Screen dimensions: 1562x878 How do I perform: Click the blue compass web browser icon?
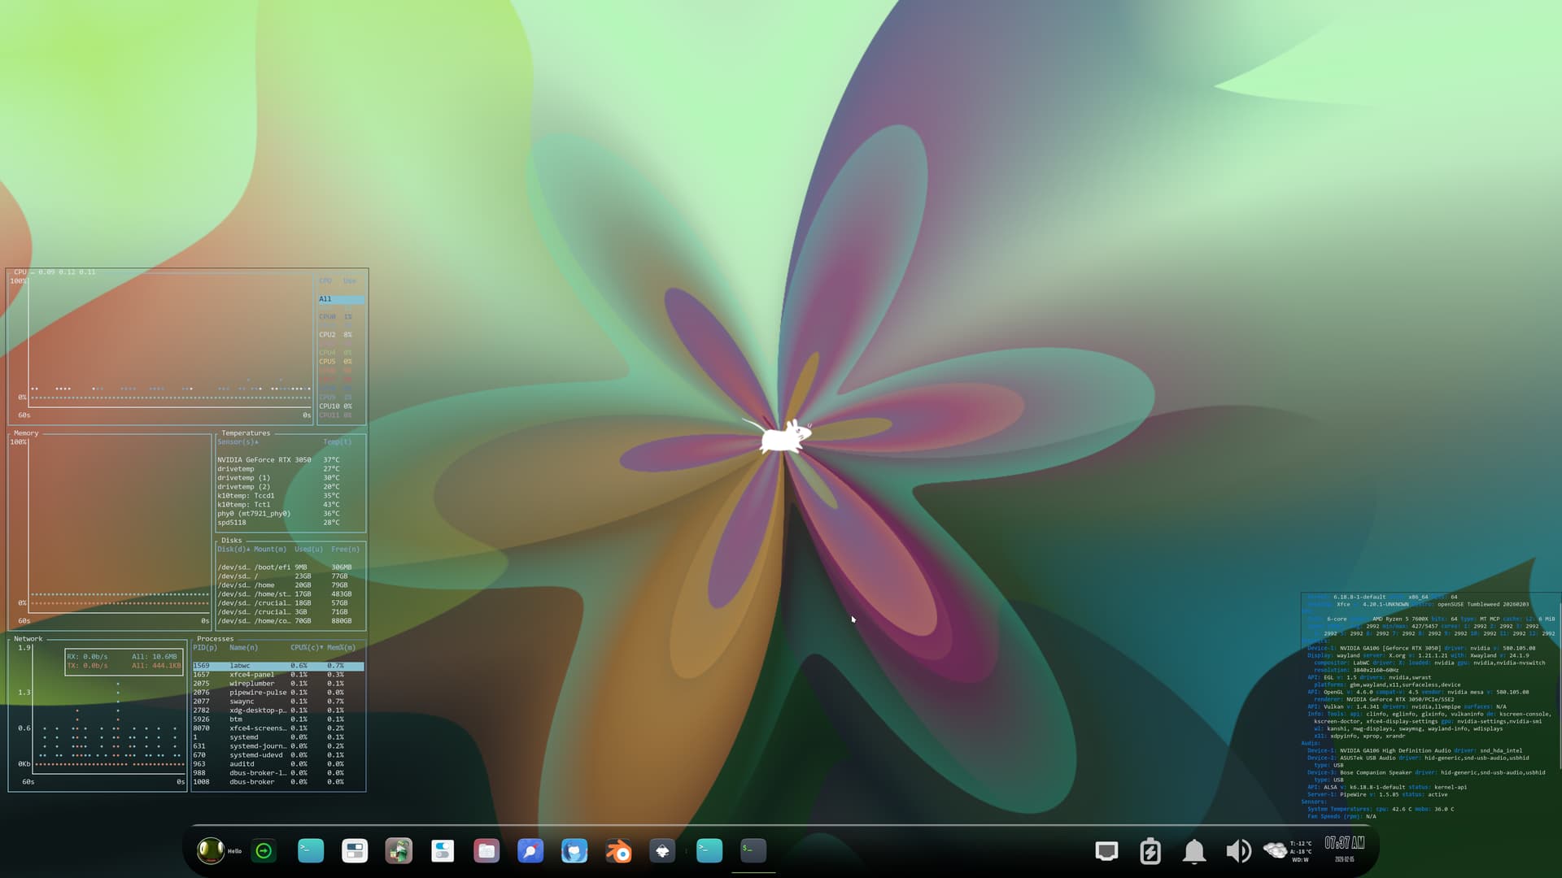(x=530, y=851)
